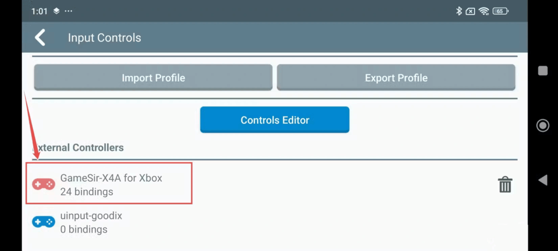Tap the Wi-Fi status bar icon

[484, 11]
